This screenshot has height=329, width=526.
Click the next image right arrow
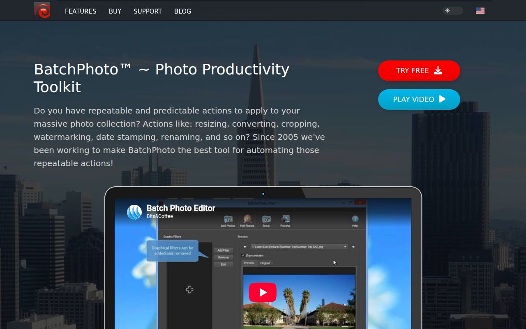353,247
